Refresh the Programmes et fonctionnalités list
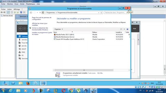Image resolution: width=166 pixels, height=93 pixels. (x=101, y=13)
